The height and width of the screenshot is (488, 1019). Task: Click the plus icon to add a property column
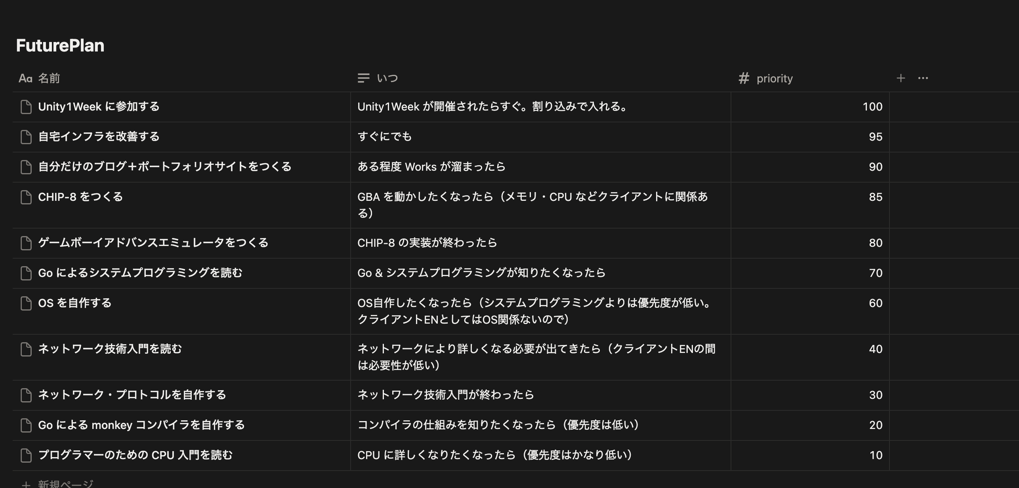point(901,78)
